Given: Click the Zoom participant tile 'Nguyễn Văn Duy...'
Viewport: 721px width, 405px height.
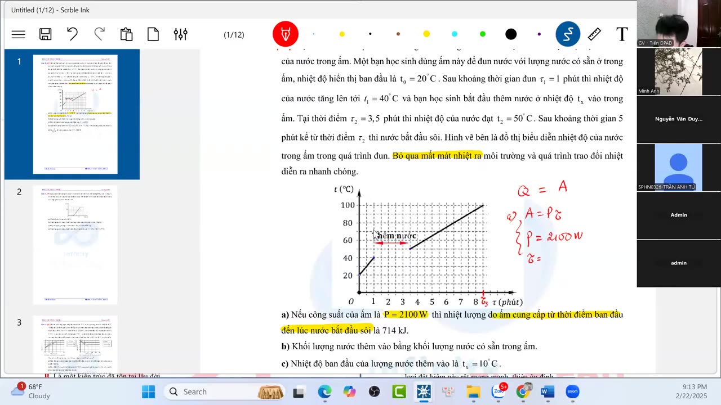Looking at the screenshot, I should [x=679, y=119].
